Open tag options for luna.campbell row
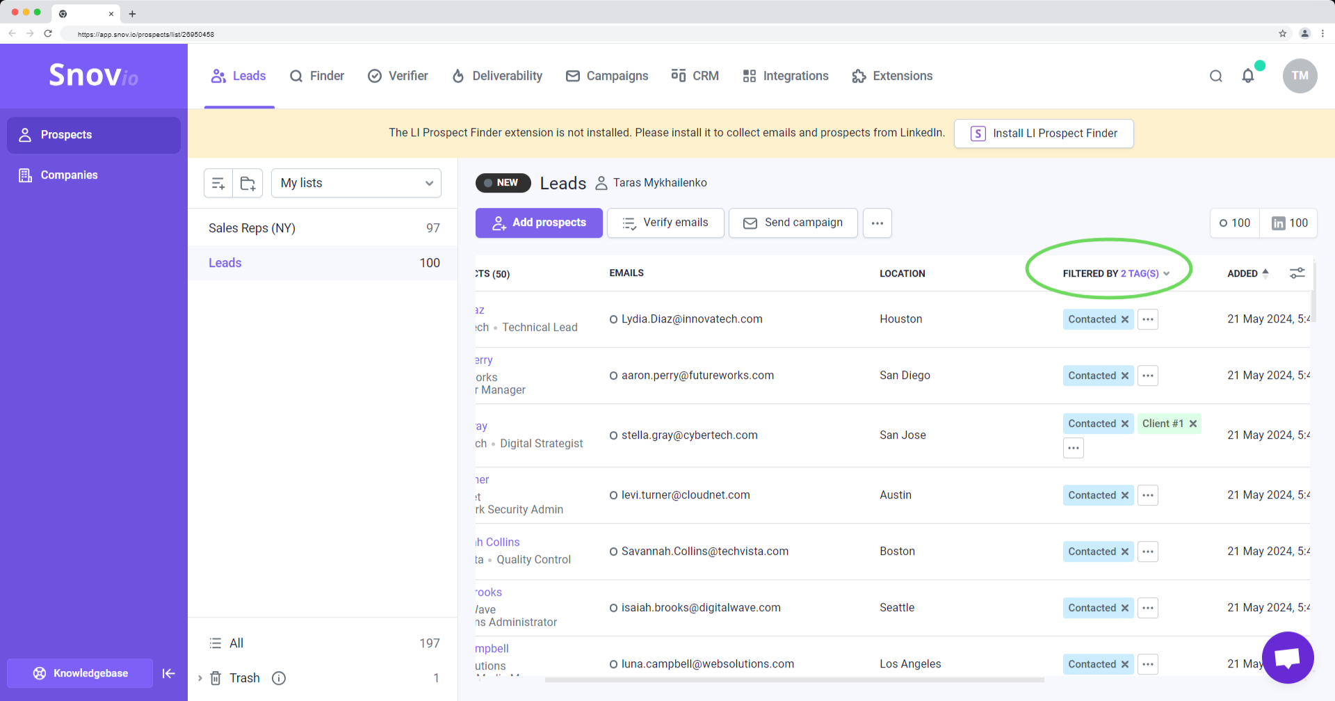The width and height of the screenshot is (1335, 701). [1148, 664]
